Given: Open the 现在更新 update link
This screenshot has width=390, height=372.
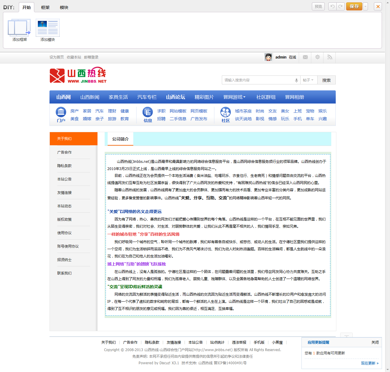Looking at the screenshot, I should point(368,363).
